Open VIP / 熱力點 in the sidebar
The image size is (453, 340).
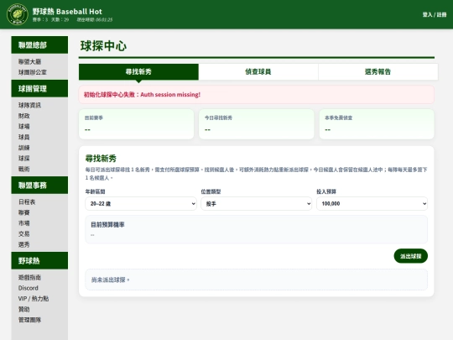[34, 299]
